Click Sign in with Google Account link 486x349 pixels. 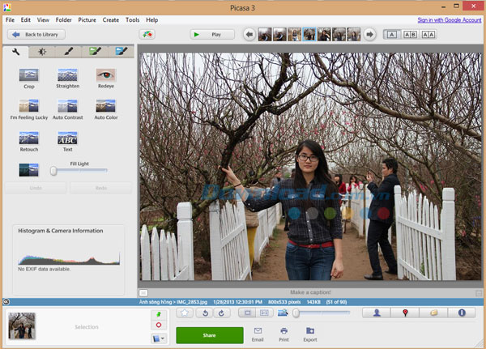pyautogui.click(x=449, y=19)
